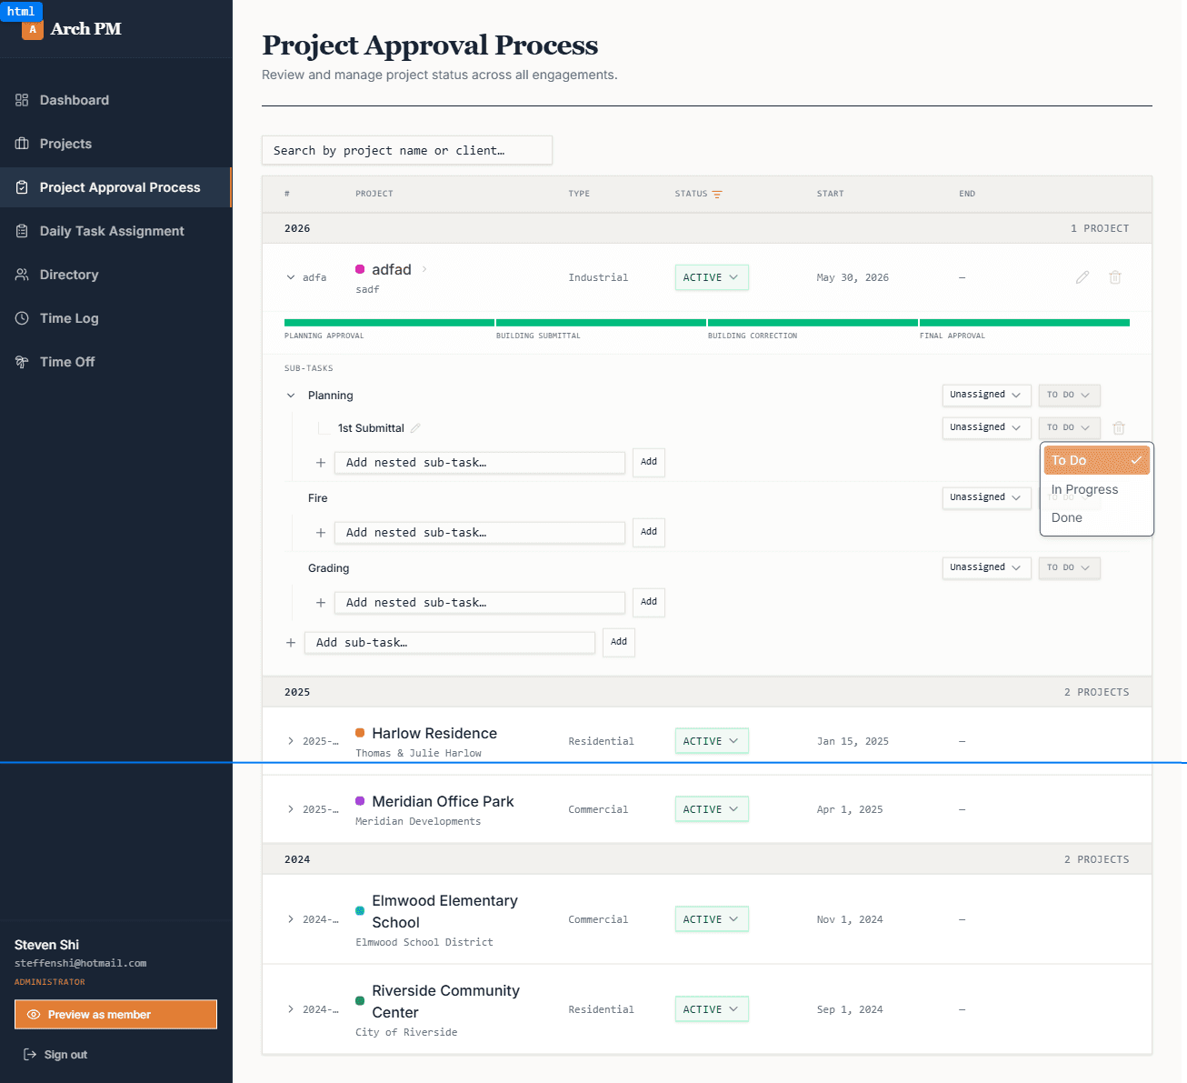Screen dimensions: 1187x1083
Task: Focus Planning's Add nested sub-task field
Action: tap(480, 463)
